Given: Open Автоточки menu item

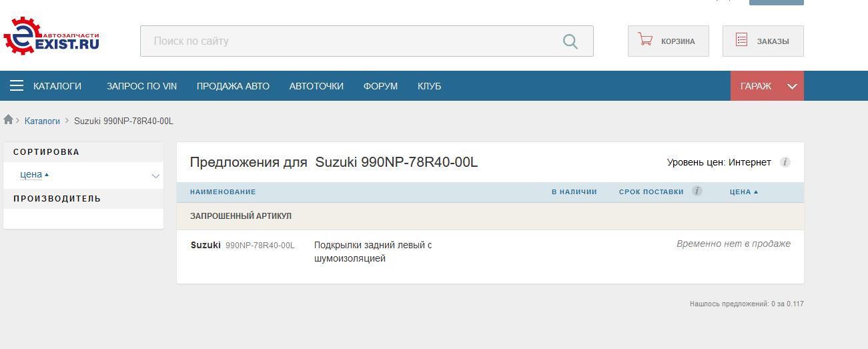Looking at the screenshot, I should (316, 86).
